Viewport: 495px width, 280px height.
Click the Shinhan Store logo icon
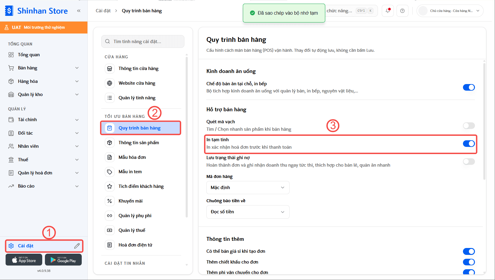(x=9, y=11)
